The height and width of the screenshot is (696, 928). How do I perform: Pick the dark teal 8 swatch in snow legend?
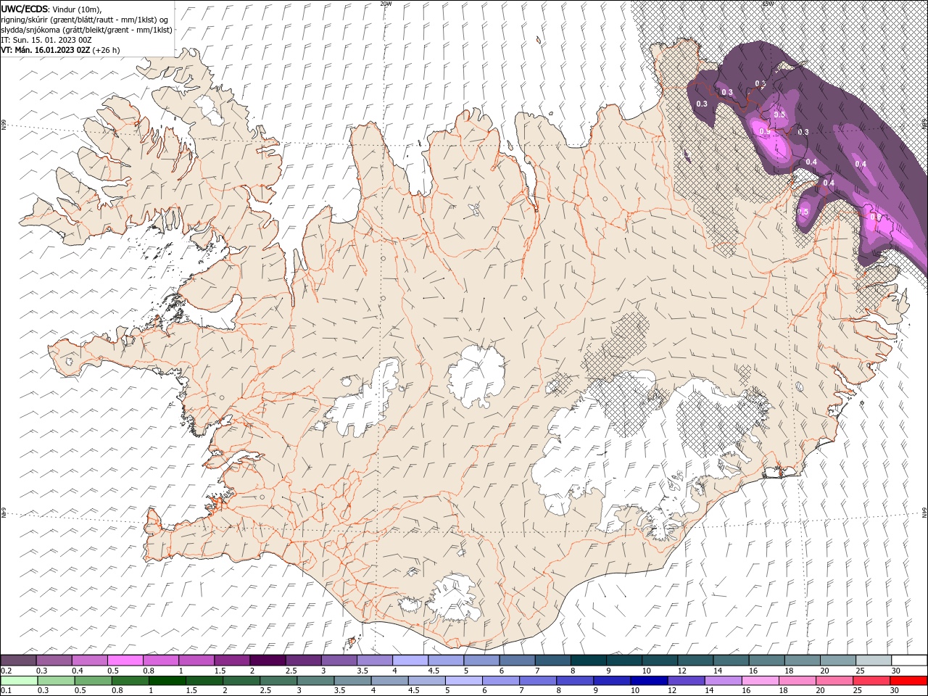click(589, 660)
